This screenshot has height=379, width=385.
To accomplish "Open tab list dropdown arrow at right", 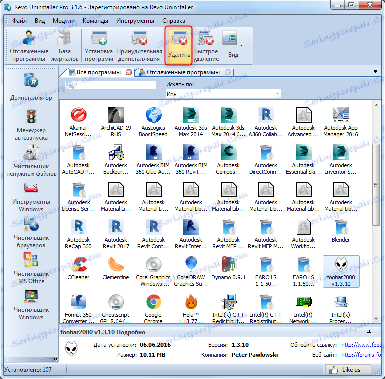I will coord(375,72).
